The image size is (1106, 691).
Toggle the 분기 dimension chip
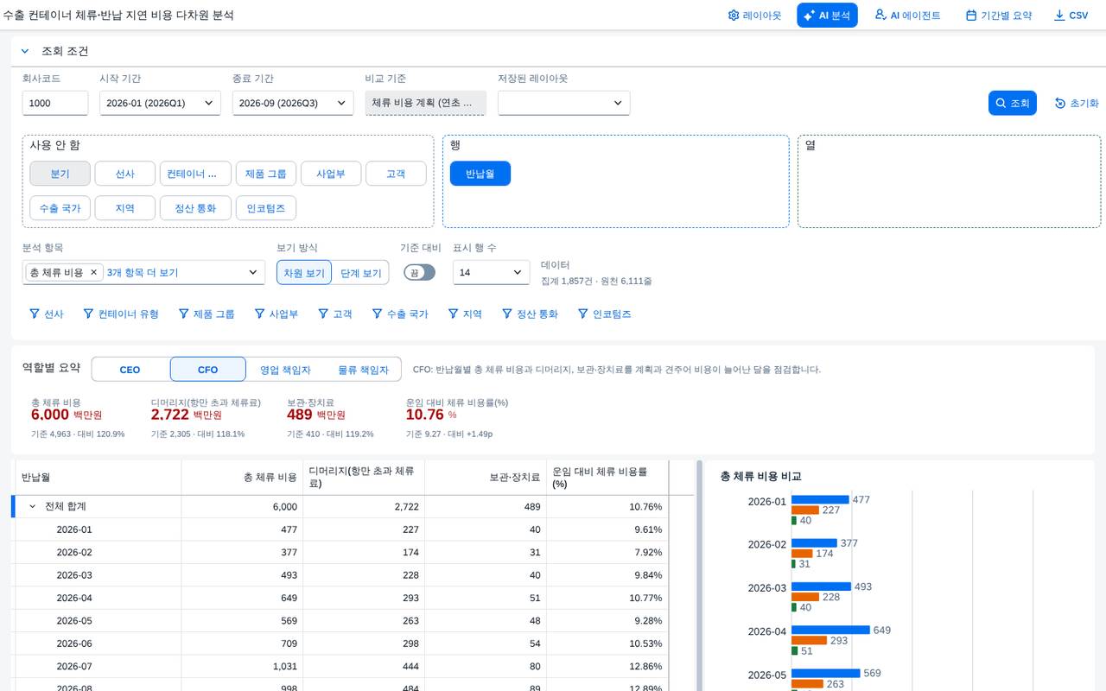[x=60, y=174]
